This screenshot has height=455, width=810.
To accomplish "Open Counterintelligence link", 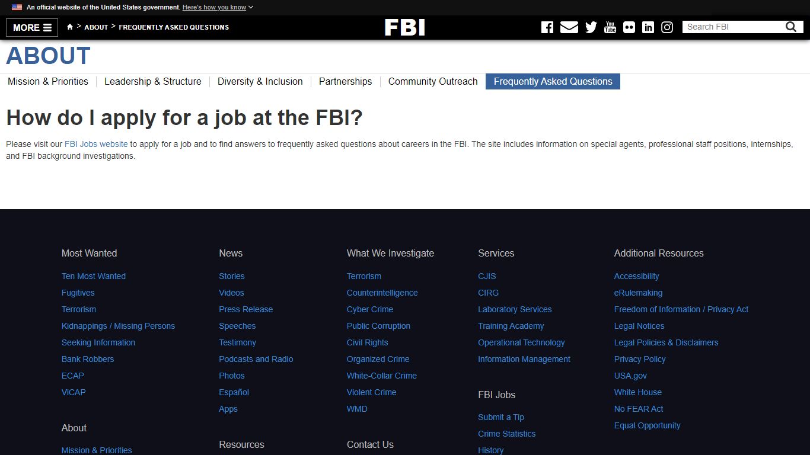I will click(382, 293).
